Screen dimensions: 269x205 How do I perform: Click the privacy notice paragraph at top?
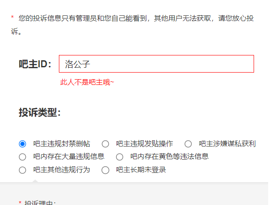point(132,25)
